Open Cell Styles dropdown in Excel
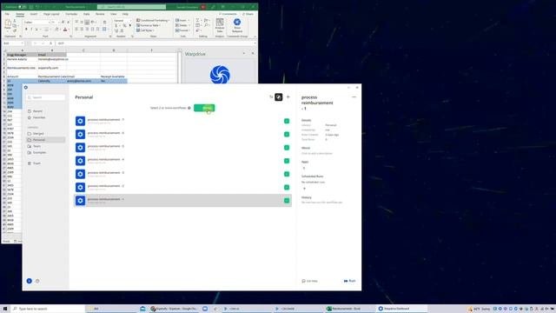This screenshot has width=556, height=313. [x=146, y=30]
